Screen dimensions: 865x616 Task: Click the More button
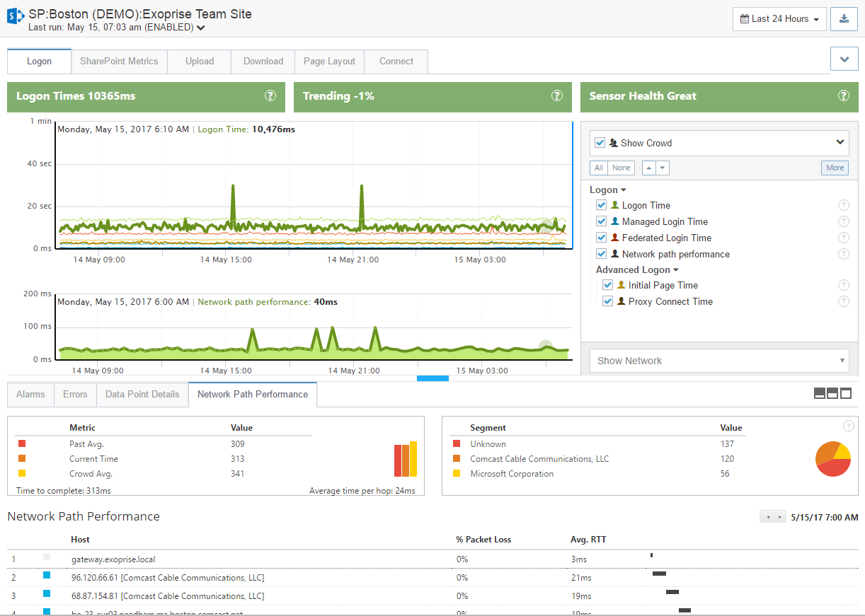835,168
